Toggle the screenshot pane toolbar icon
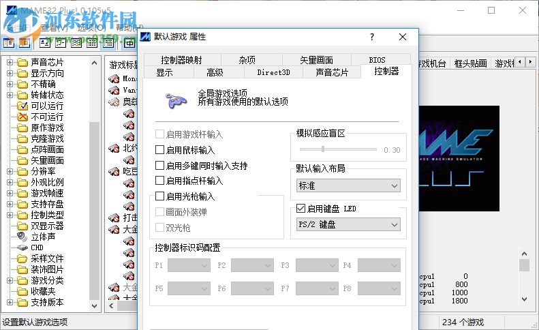This screenshot has width=539, height=330. [x=24, y=43]
